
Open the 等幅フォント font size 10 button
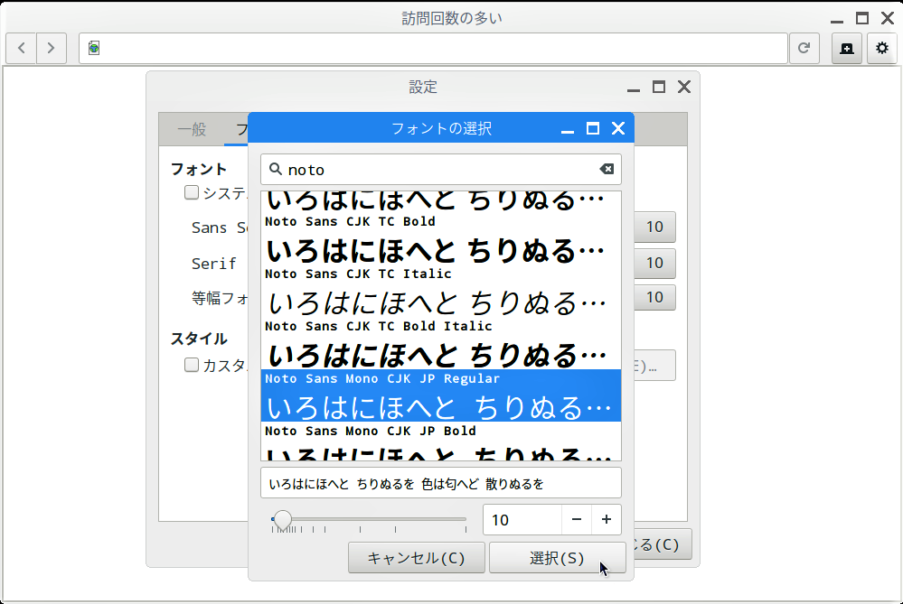[654, 297]
